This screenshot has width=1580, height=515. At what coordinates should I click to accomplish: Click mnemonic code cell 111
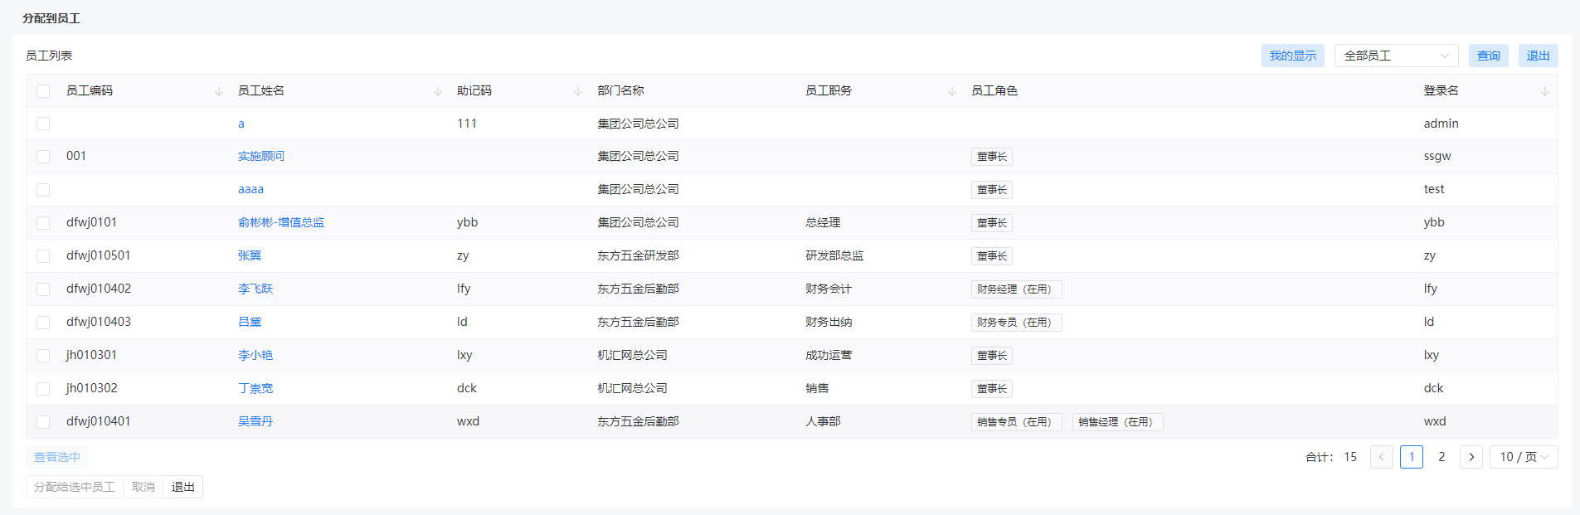(x=467, y=123)
